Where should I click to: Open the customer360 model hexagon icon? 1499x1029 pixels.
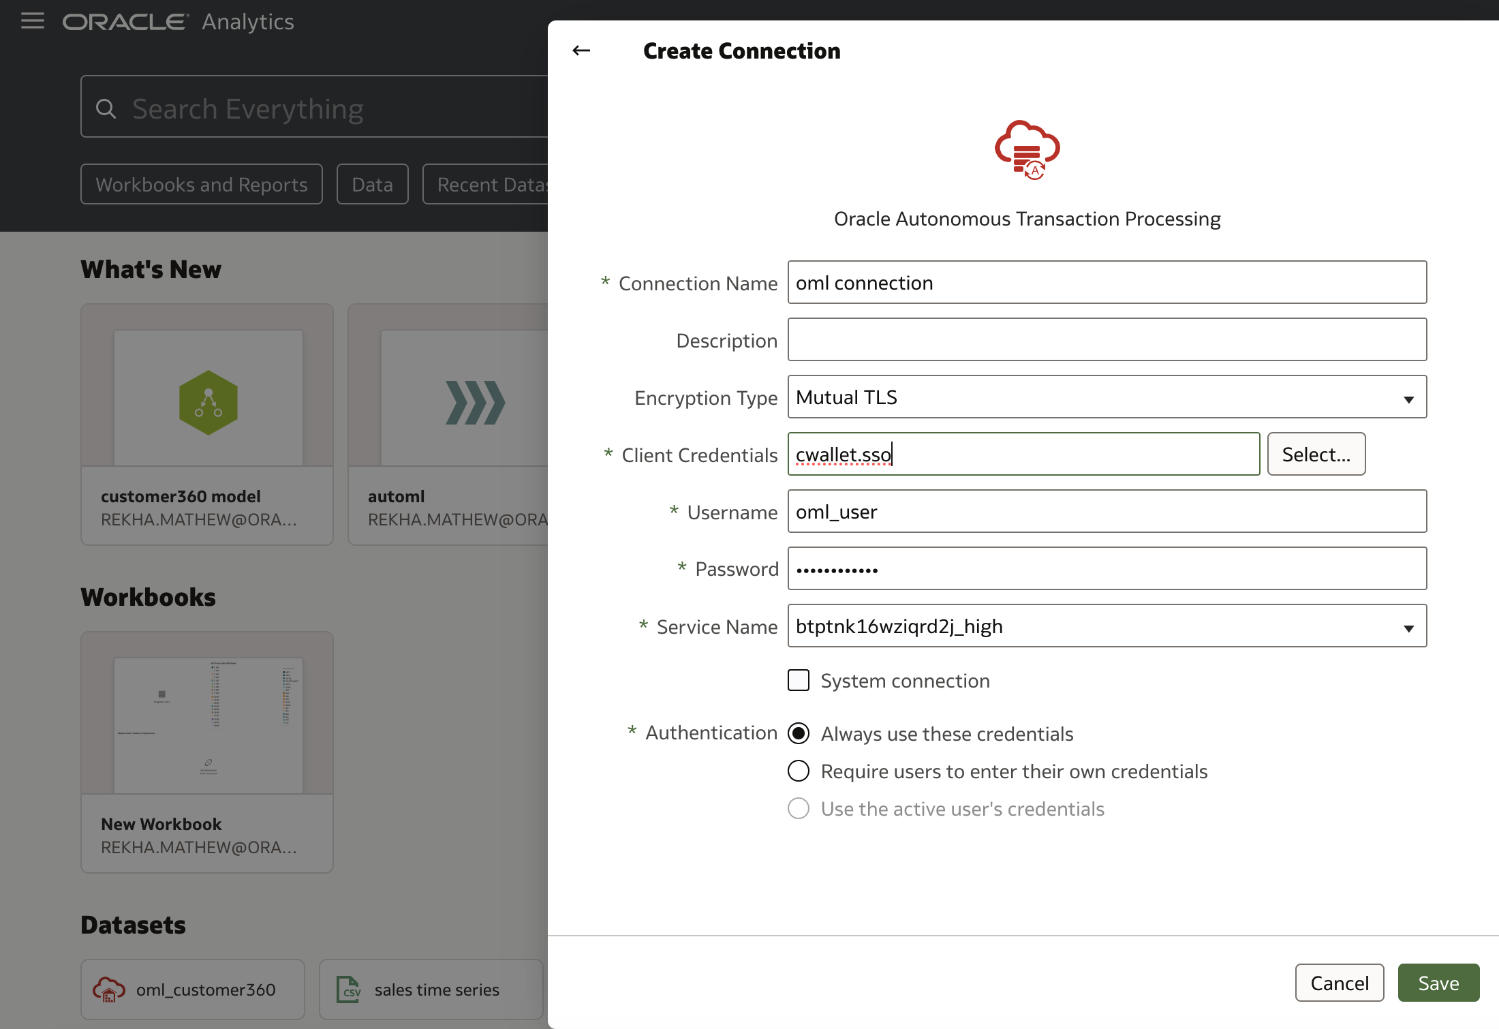coord(208,402)
